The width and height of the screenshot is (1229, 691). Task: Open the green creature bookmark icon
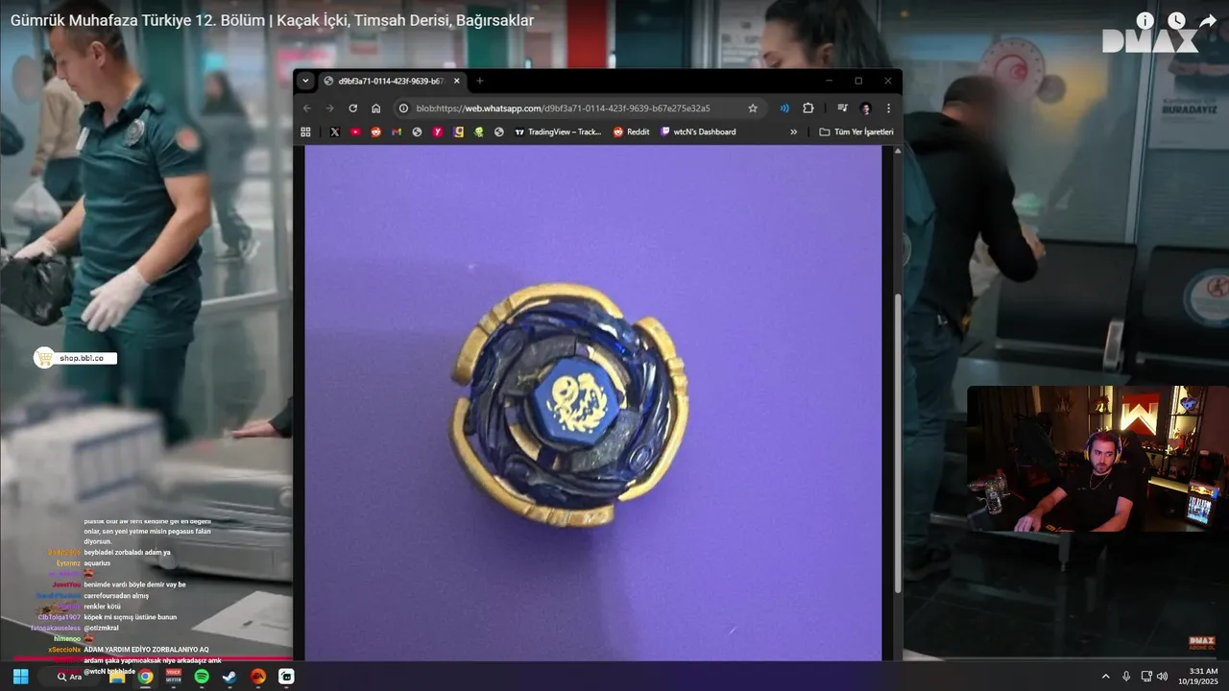click(x=479, y=131)
